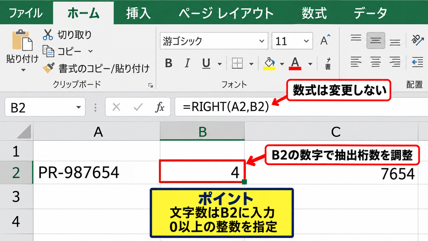Expand borders options arrow
Screen dimensions: 428x241
(251, 64)
